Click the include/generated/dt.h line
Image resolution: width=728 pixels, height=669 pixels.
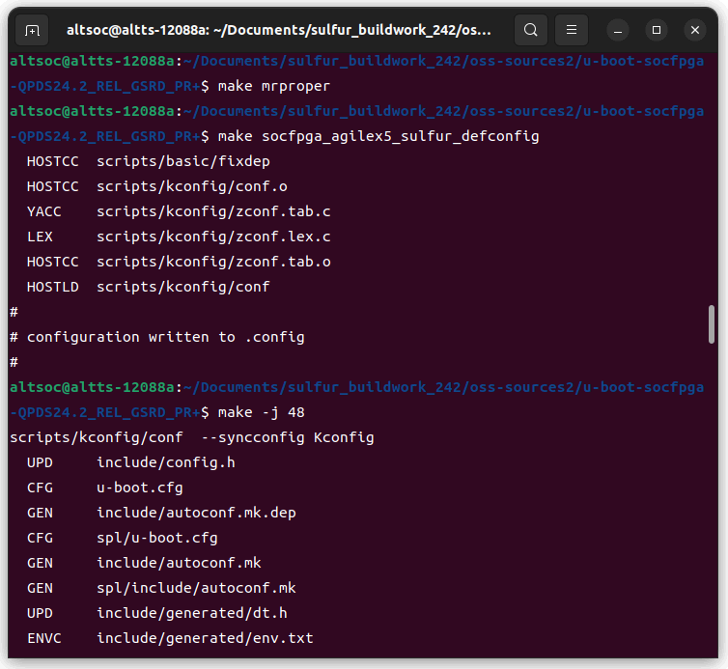pyautogui.click(x=191, y=613)
